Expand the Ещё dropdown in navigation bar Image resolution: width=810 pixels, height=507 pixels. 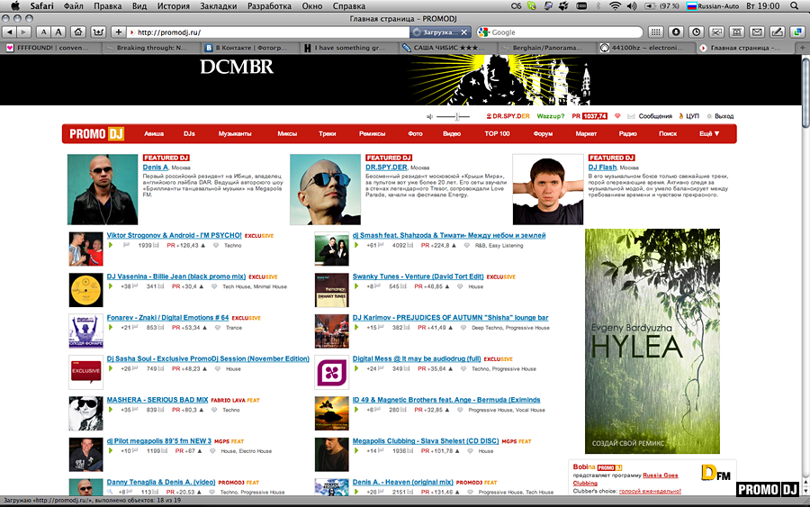[709, 133]
